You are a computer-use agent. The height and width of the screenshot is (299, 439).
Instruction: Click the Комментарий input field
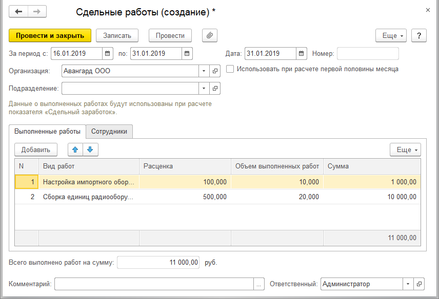(154, 284)
